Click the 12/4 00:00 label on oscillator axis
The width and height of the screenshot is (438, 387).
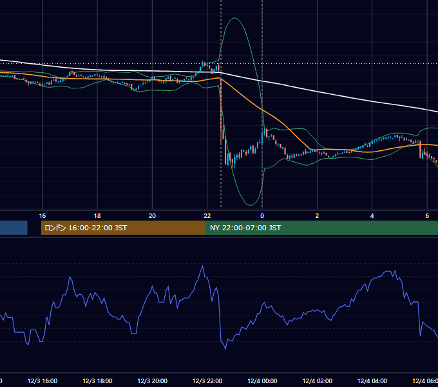pos(262,381)
